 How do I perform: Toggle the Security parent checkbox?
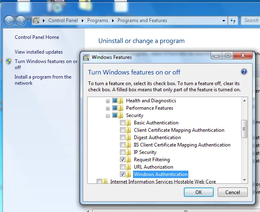115,115
